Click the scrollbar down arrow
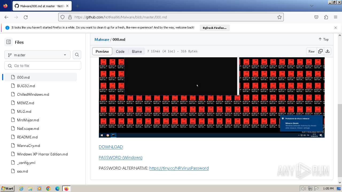Image resolution: width=342 pixels, height=192 pixels. tap(340, 183)
